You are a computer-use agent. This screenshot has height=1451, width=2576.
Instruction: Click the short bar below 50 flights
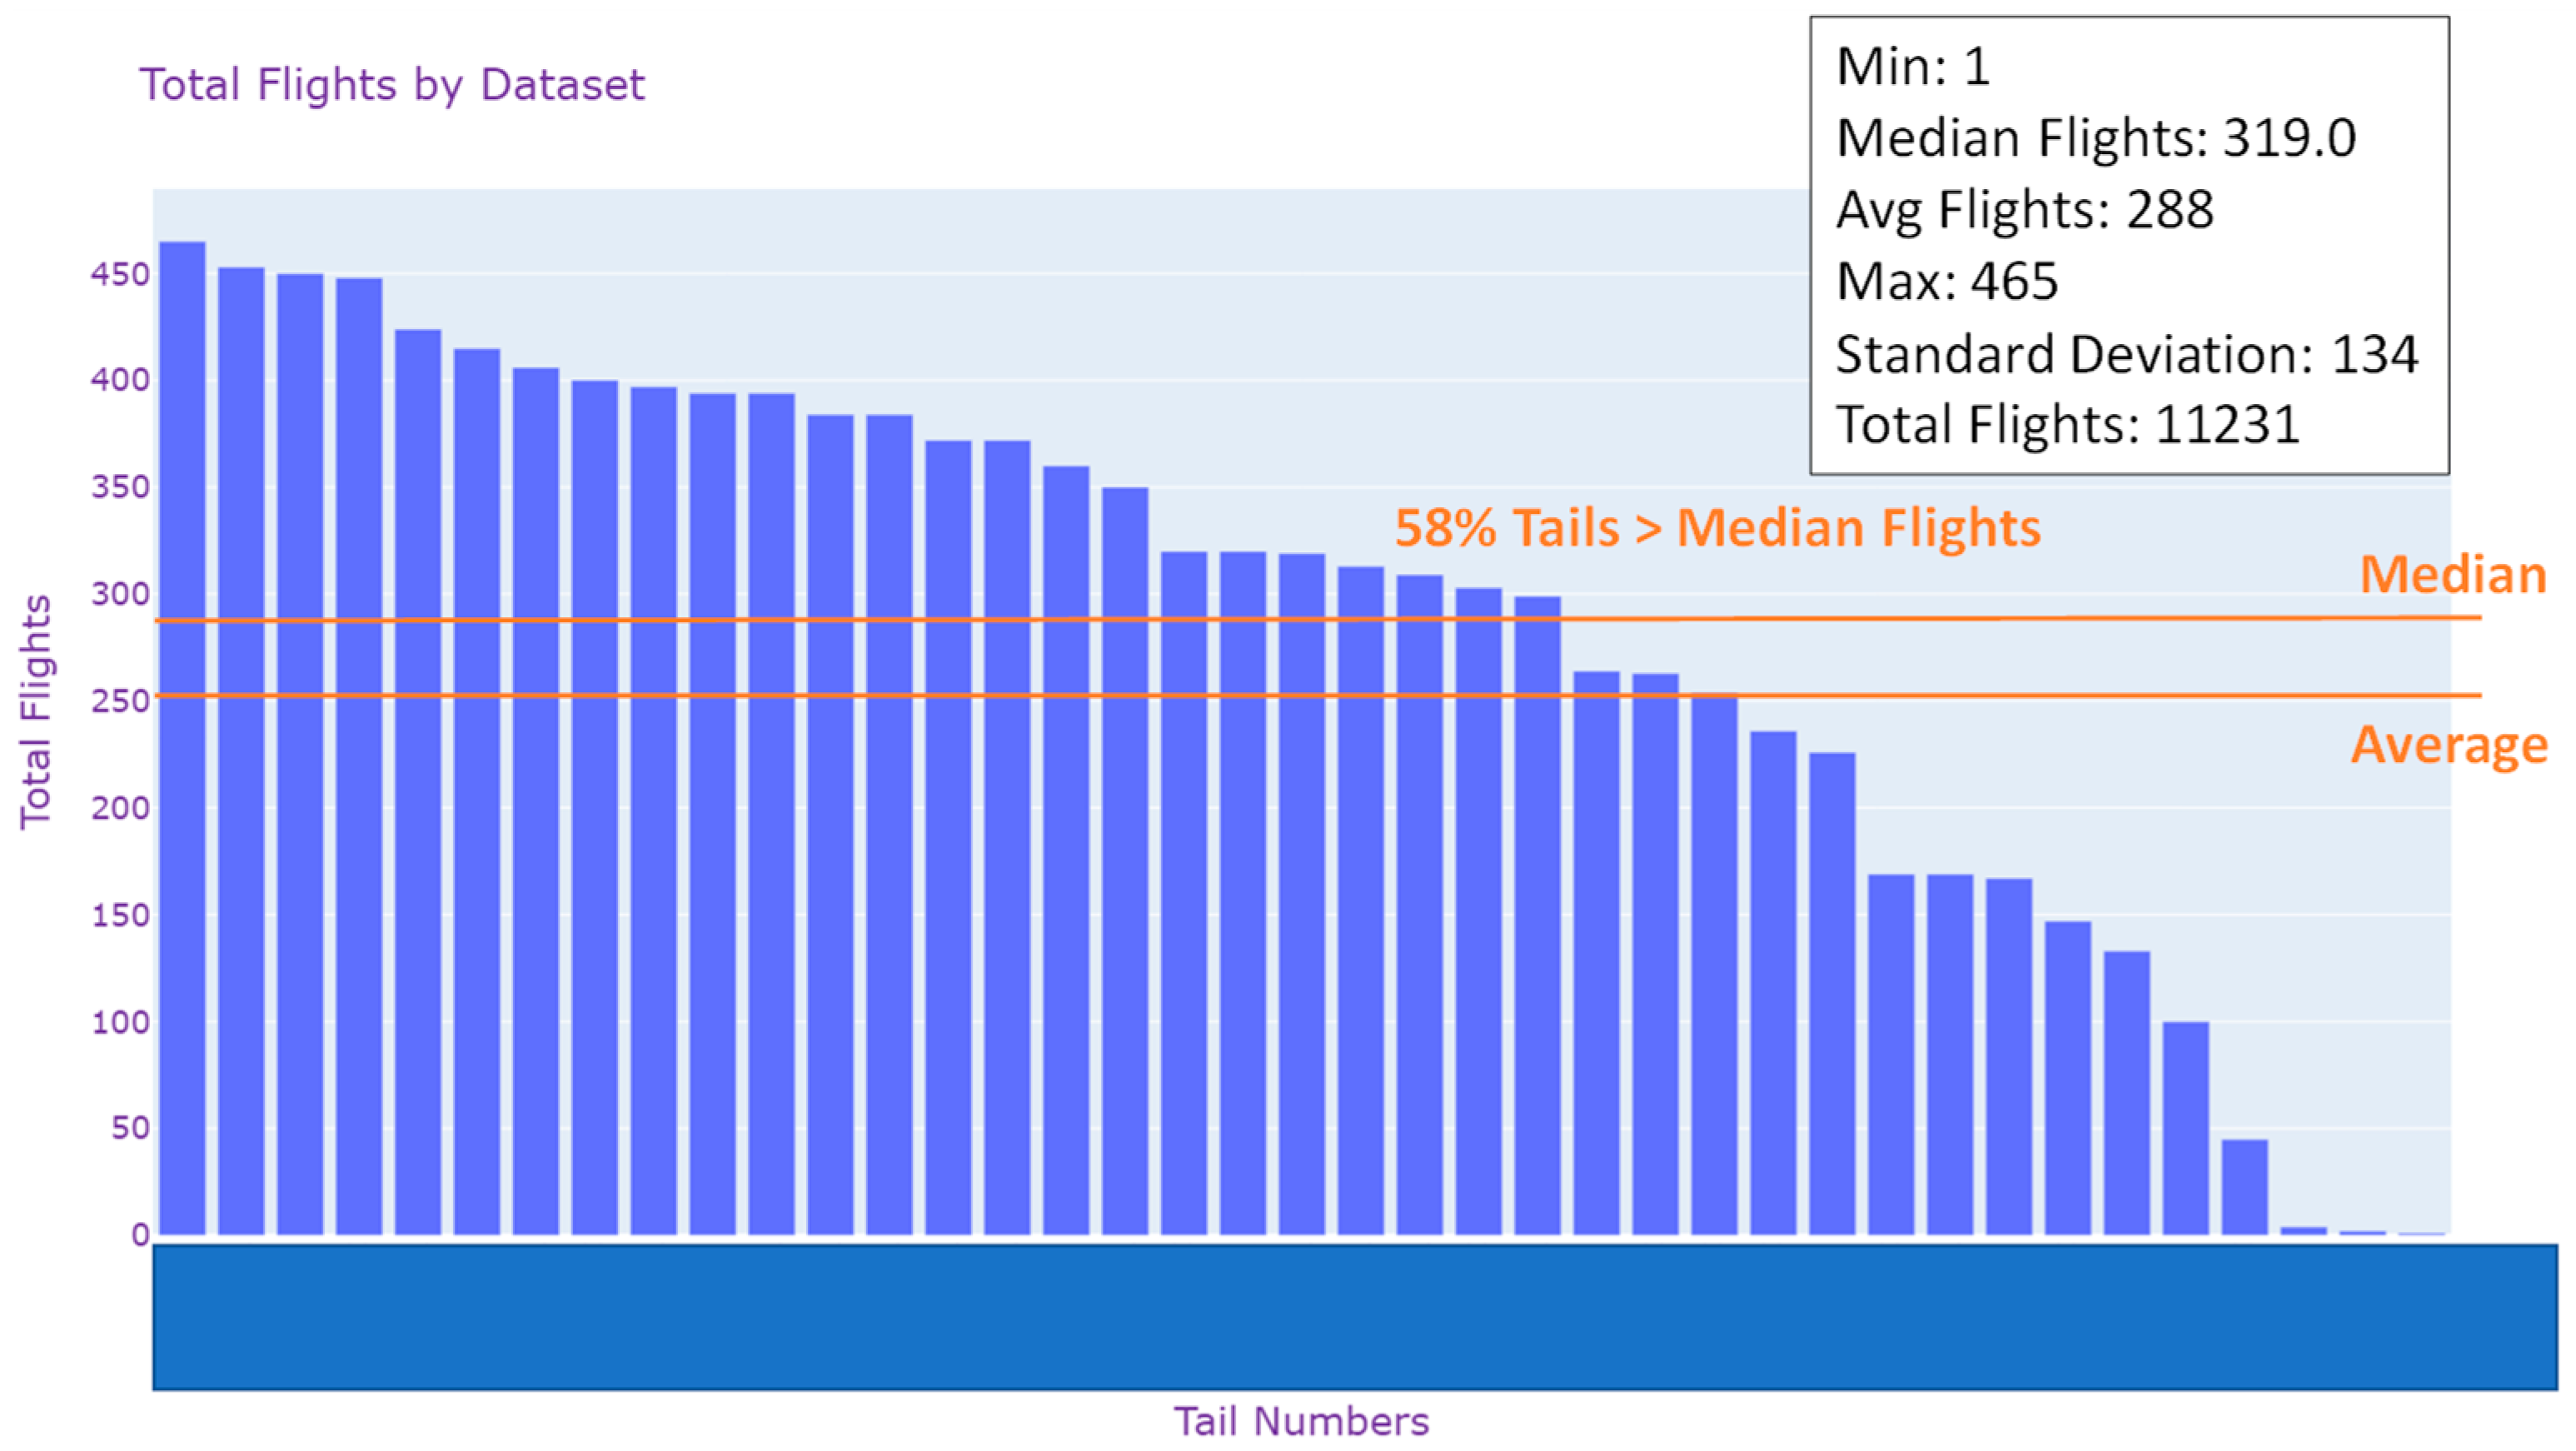click(2244, 1187)
